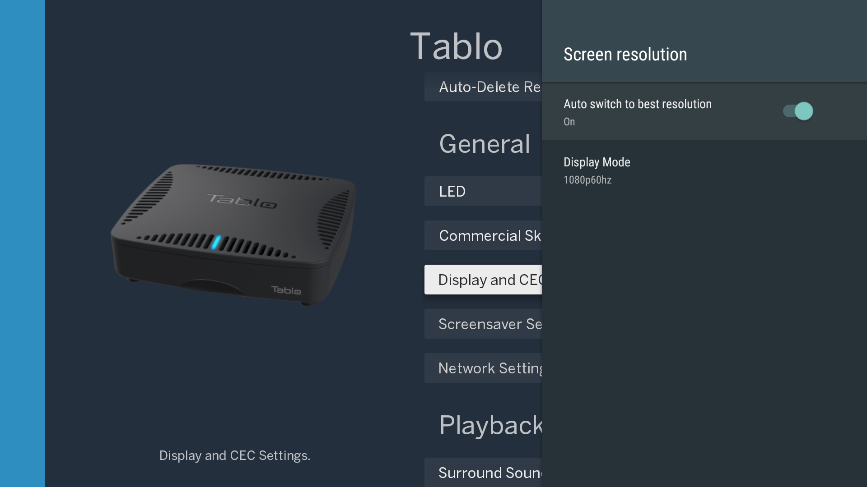Open Surround Sound playback option
The image size is (867, 487).
click(483, 472)
